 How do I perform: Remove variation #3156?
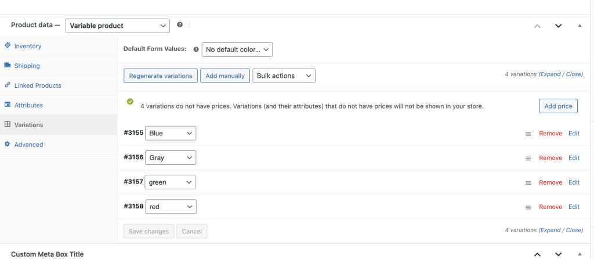550,158
